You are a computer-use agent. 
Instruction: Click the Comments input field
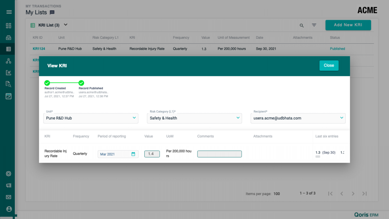click(219, 154)
